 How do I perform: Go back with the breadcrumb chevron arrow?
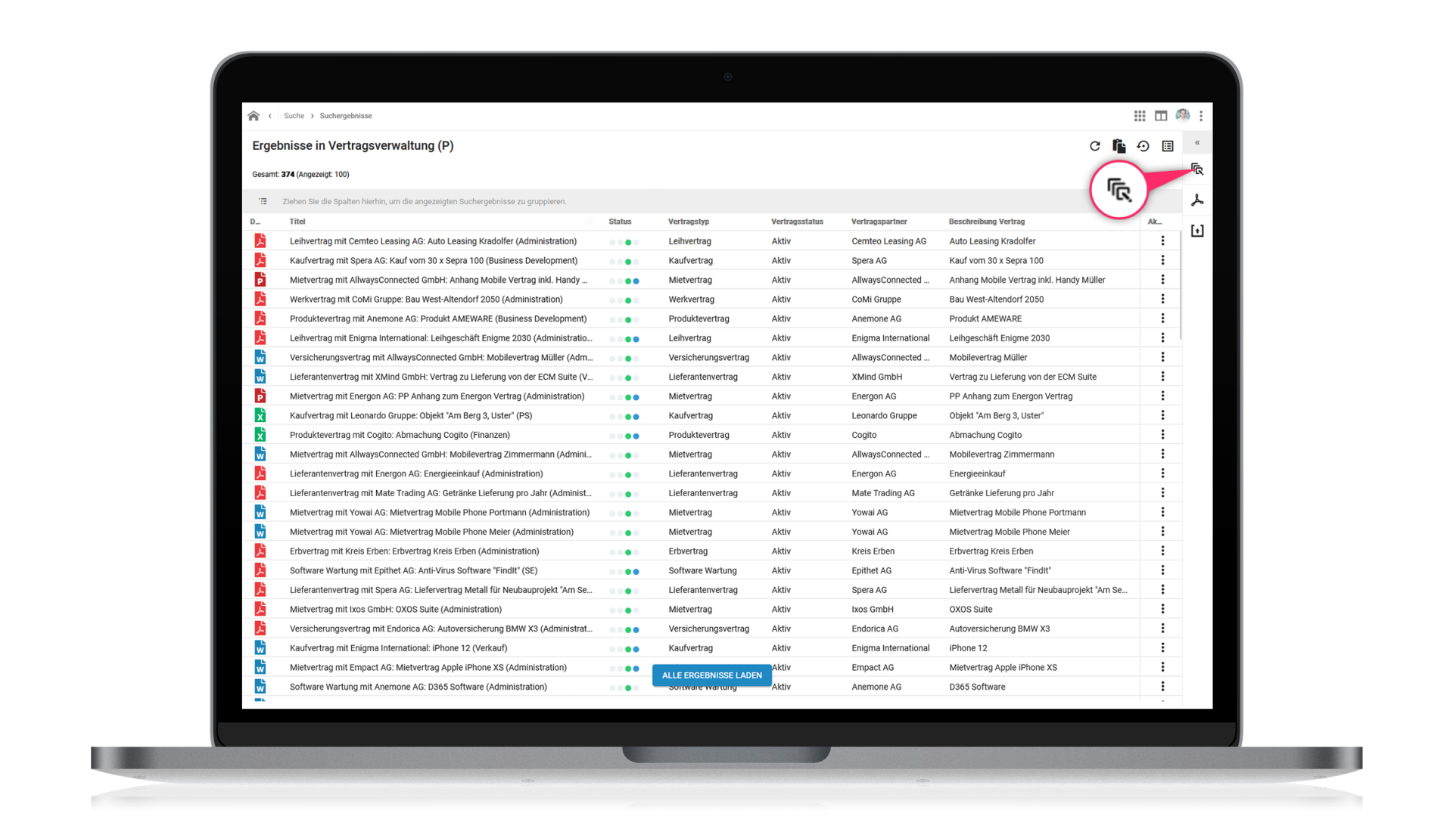coord(270,116)
